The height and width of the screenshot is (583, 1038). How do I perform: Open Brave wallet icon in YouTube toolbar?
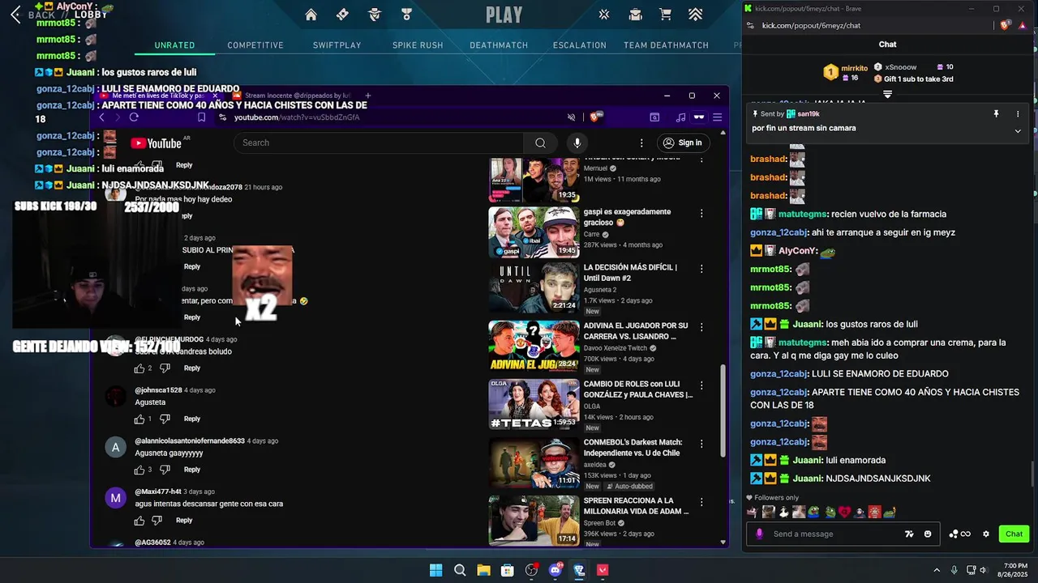[x=654, y=117]
